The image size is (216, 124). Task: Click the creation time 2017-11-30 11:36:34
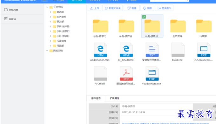133,112
